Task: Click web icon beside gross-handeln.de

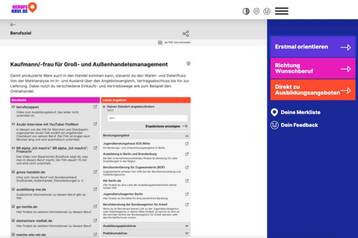Action: pos(13,172)
